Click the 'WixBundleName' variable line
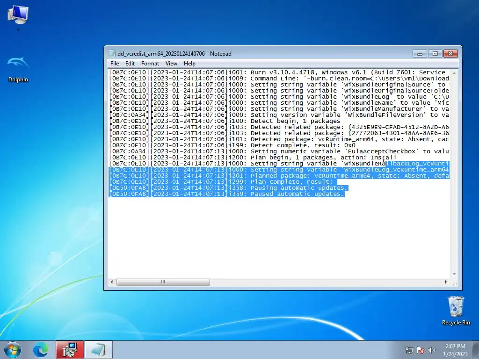This screenshot has width=479, height=359. coord(279,103)
